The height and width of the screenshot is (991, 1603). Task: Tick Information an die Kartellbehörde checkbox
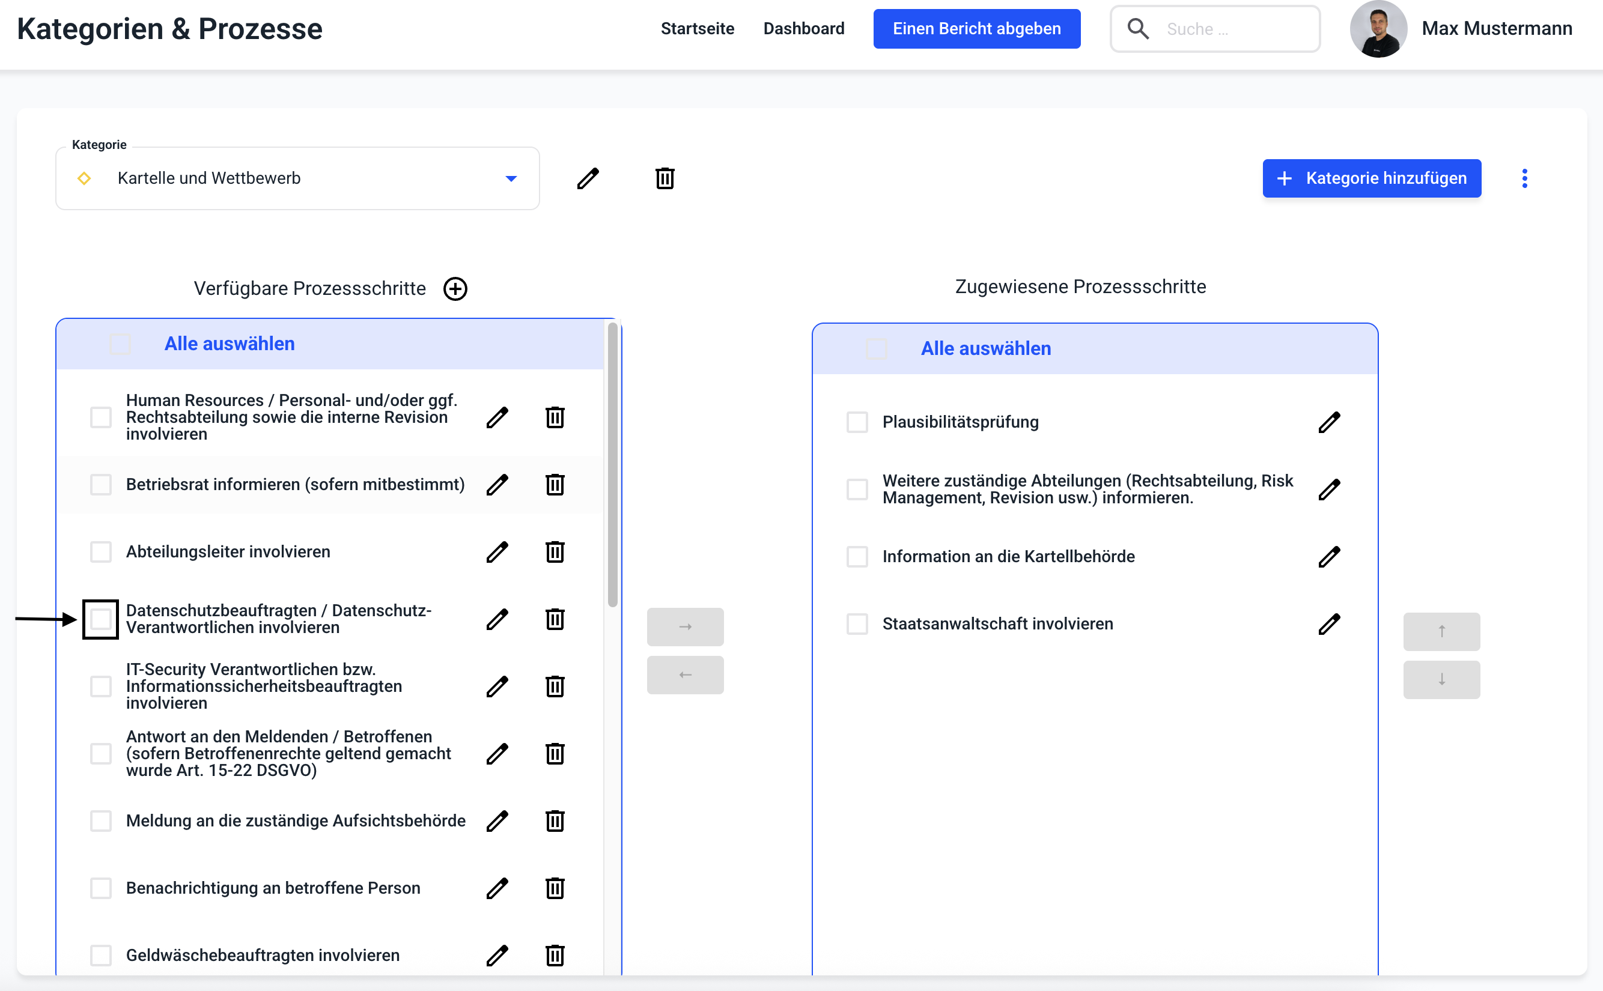pos(856,556)
